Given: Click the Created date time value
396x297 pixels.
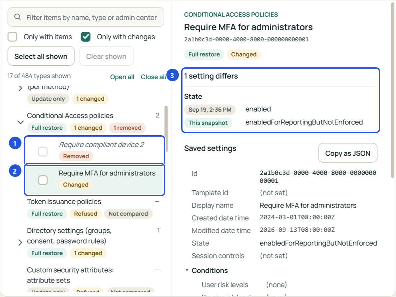Looking at the screenshot, I should (x=297, y=217).
